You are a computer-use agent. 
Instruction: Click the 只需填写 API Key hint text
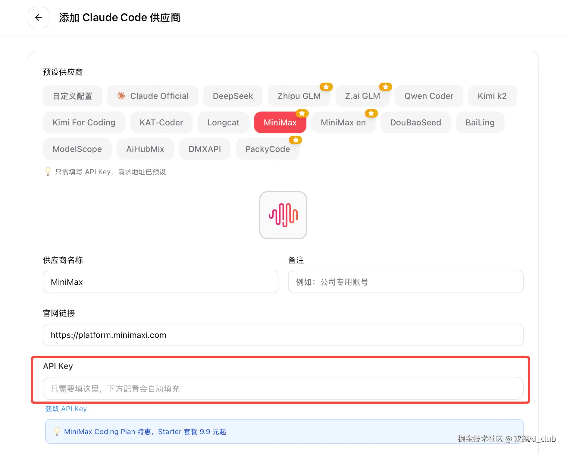pos(111,172)
